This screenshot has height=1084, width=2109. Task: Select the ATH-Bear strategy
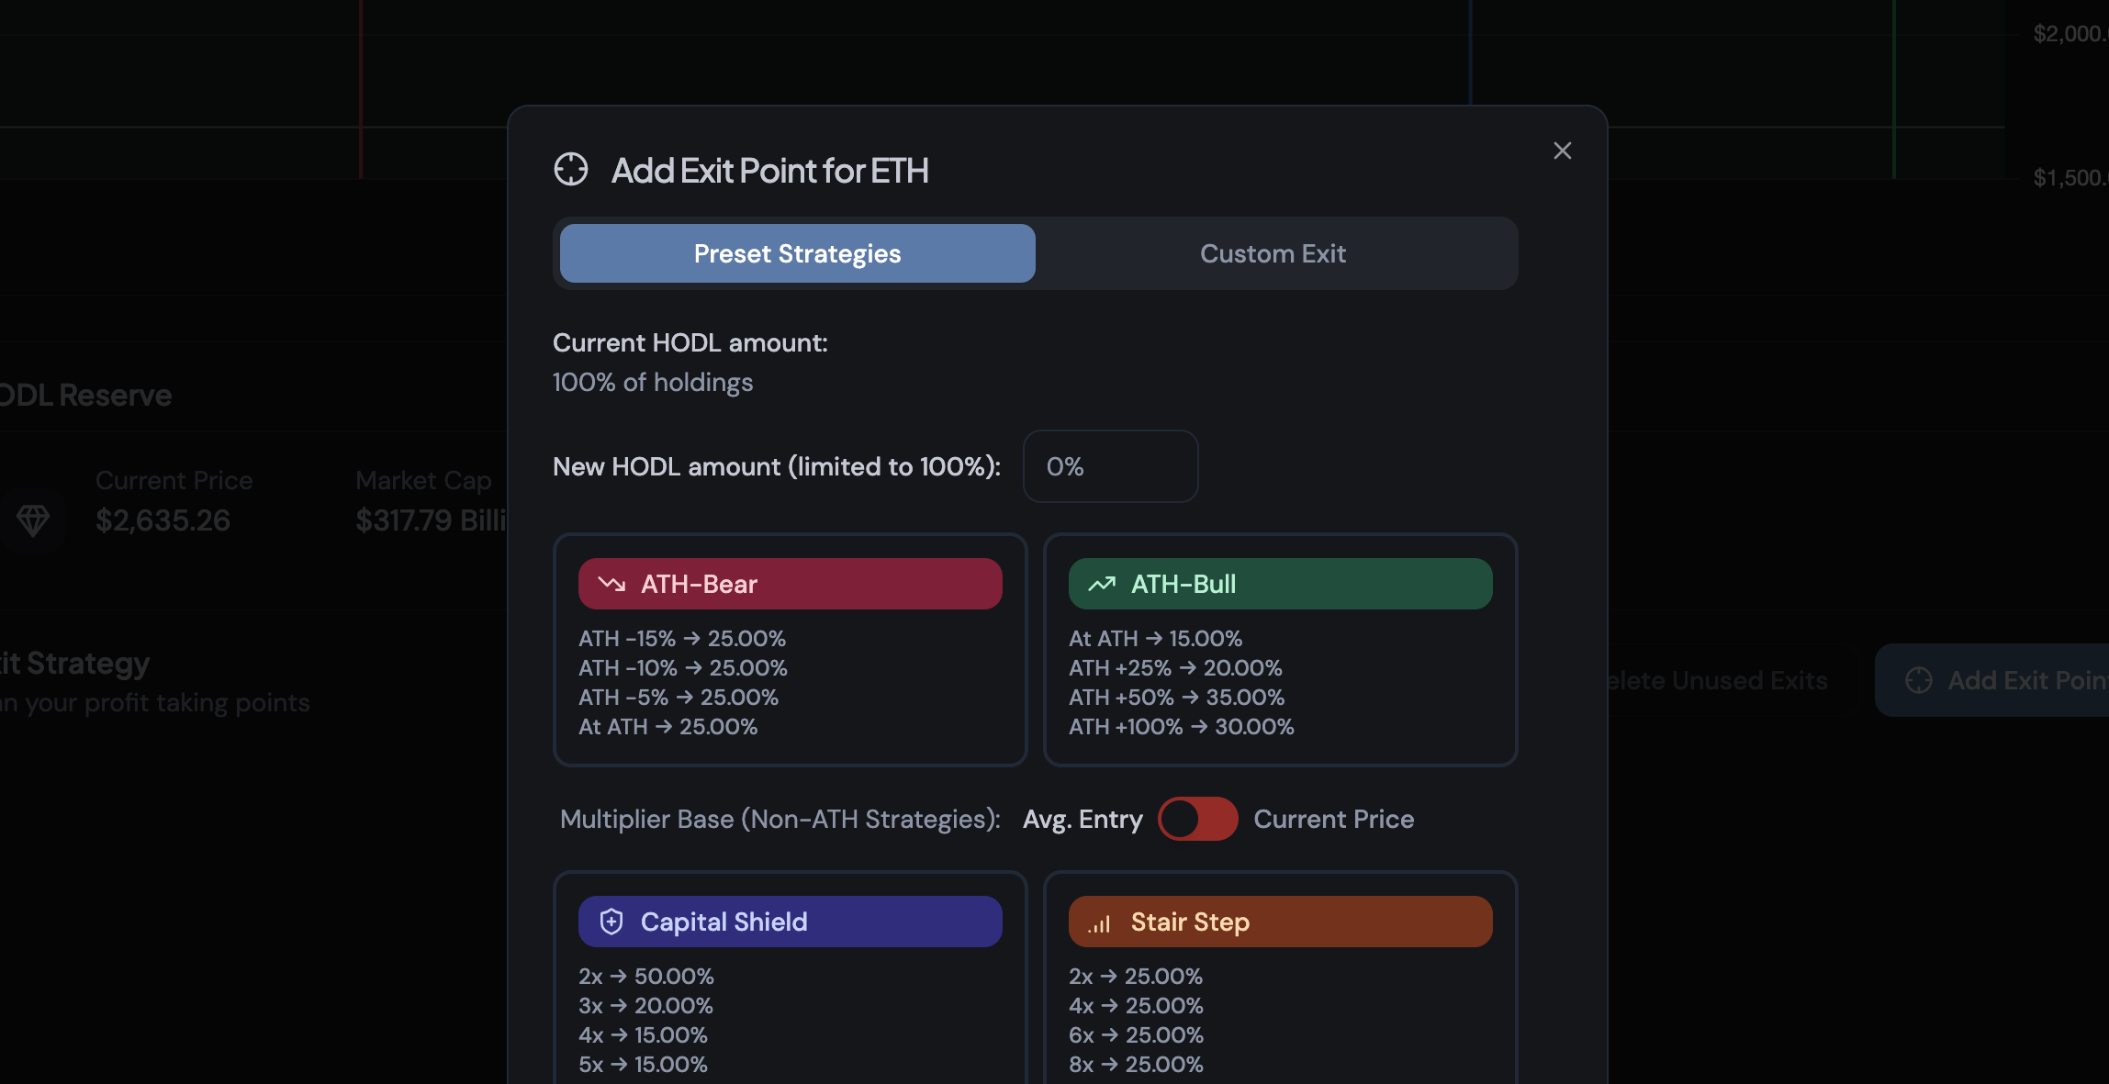coord(790,584)
